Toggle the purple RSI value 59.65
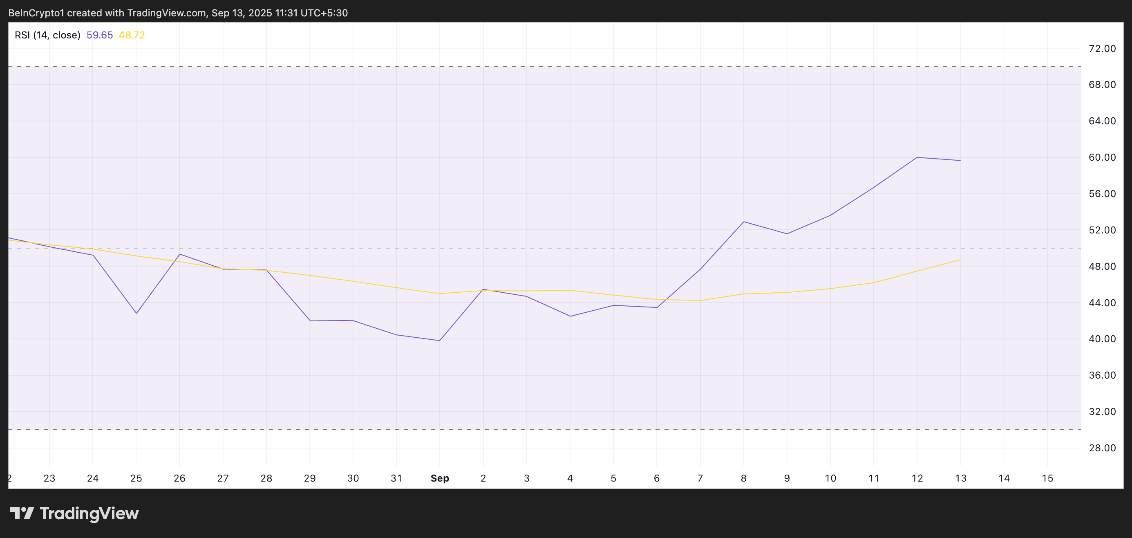This screenshot has height=538, width=1132. click(100, 35)
